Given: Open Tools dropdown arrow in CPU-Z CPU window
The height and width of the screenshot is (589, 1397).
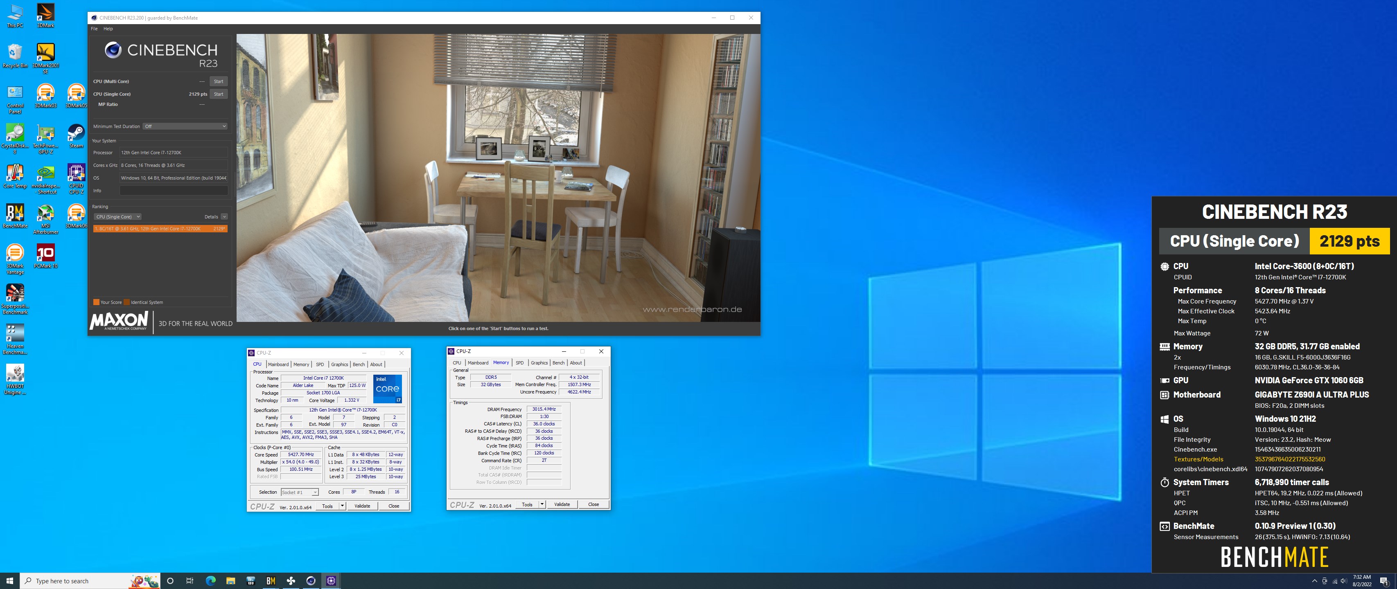Looking at the screenshot, I should 342,506.
